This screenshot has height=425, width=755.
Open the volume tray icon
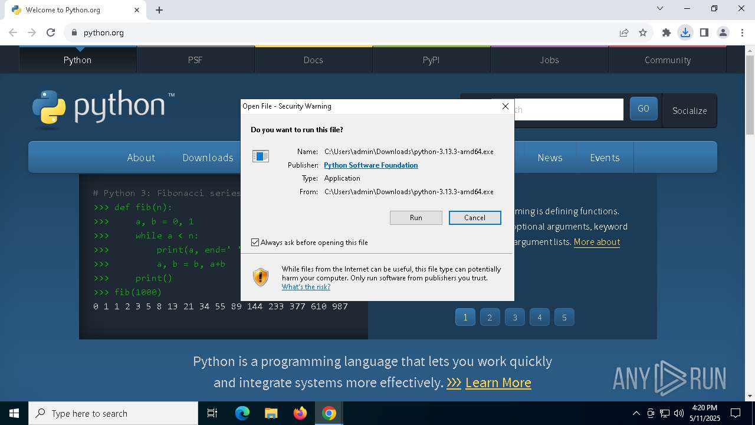(x=679, y=413)
